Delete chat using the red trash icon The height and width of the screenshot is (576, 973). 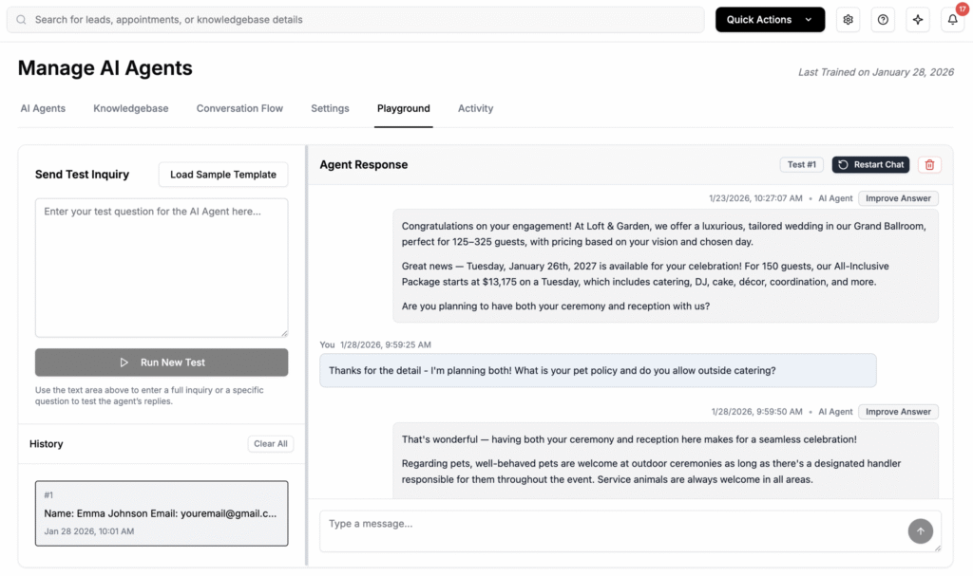[x=929, y=165]
